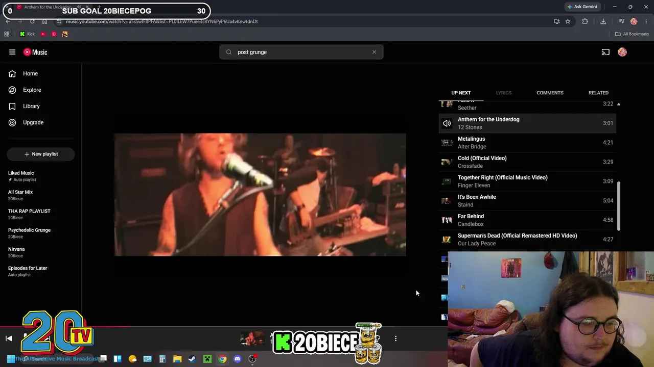Open the YouTube Music account avatar menu
Screen dimensions: 654x367
(x=622, y=52)
